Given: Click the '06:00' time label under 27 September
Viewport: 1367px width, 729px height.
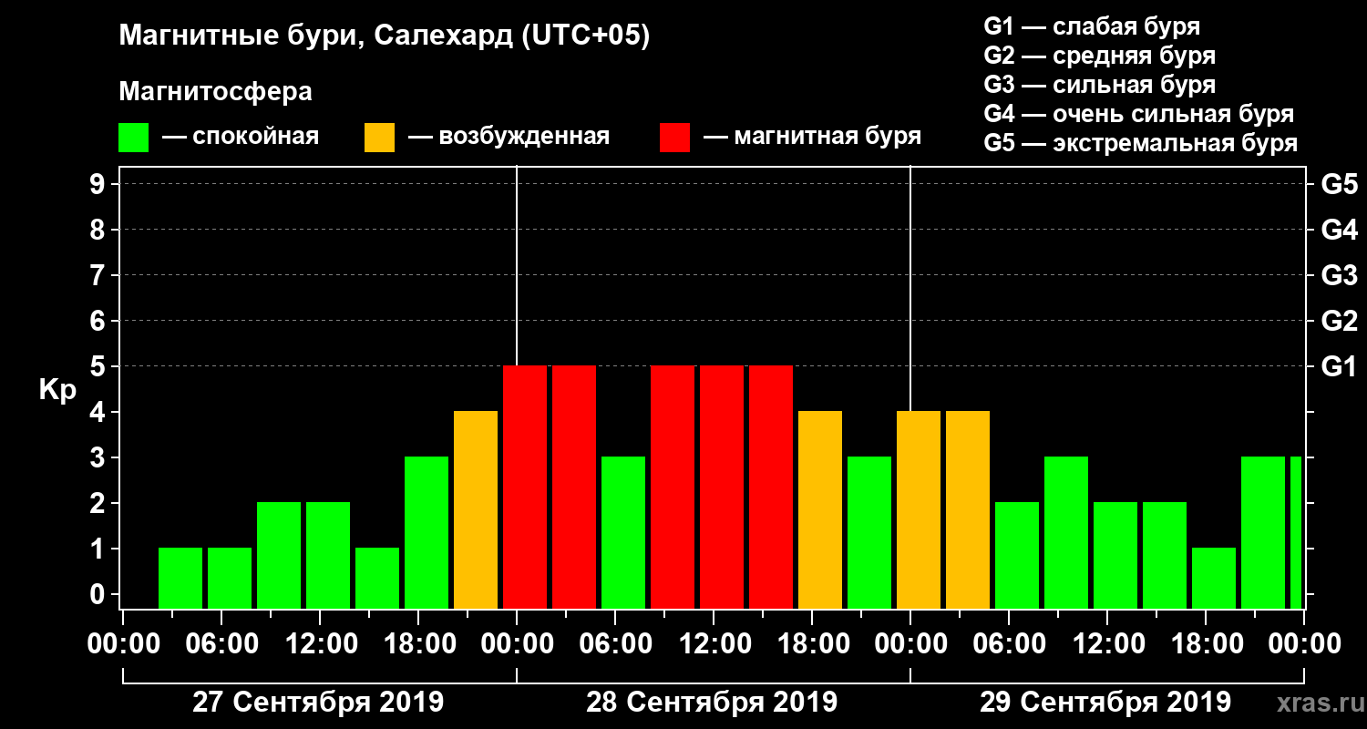Looking at the screenshot, I should (x=221, y=643).
